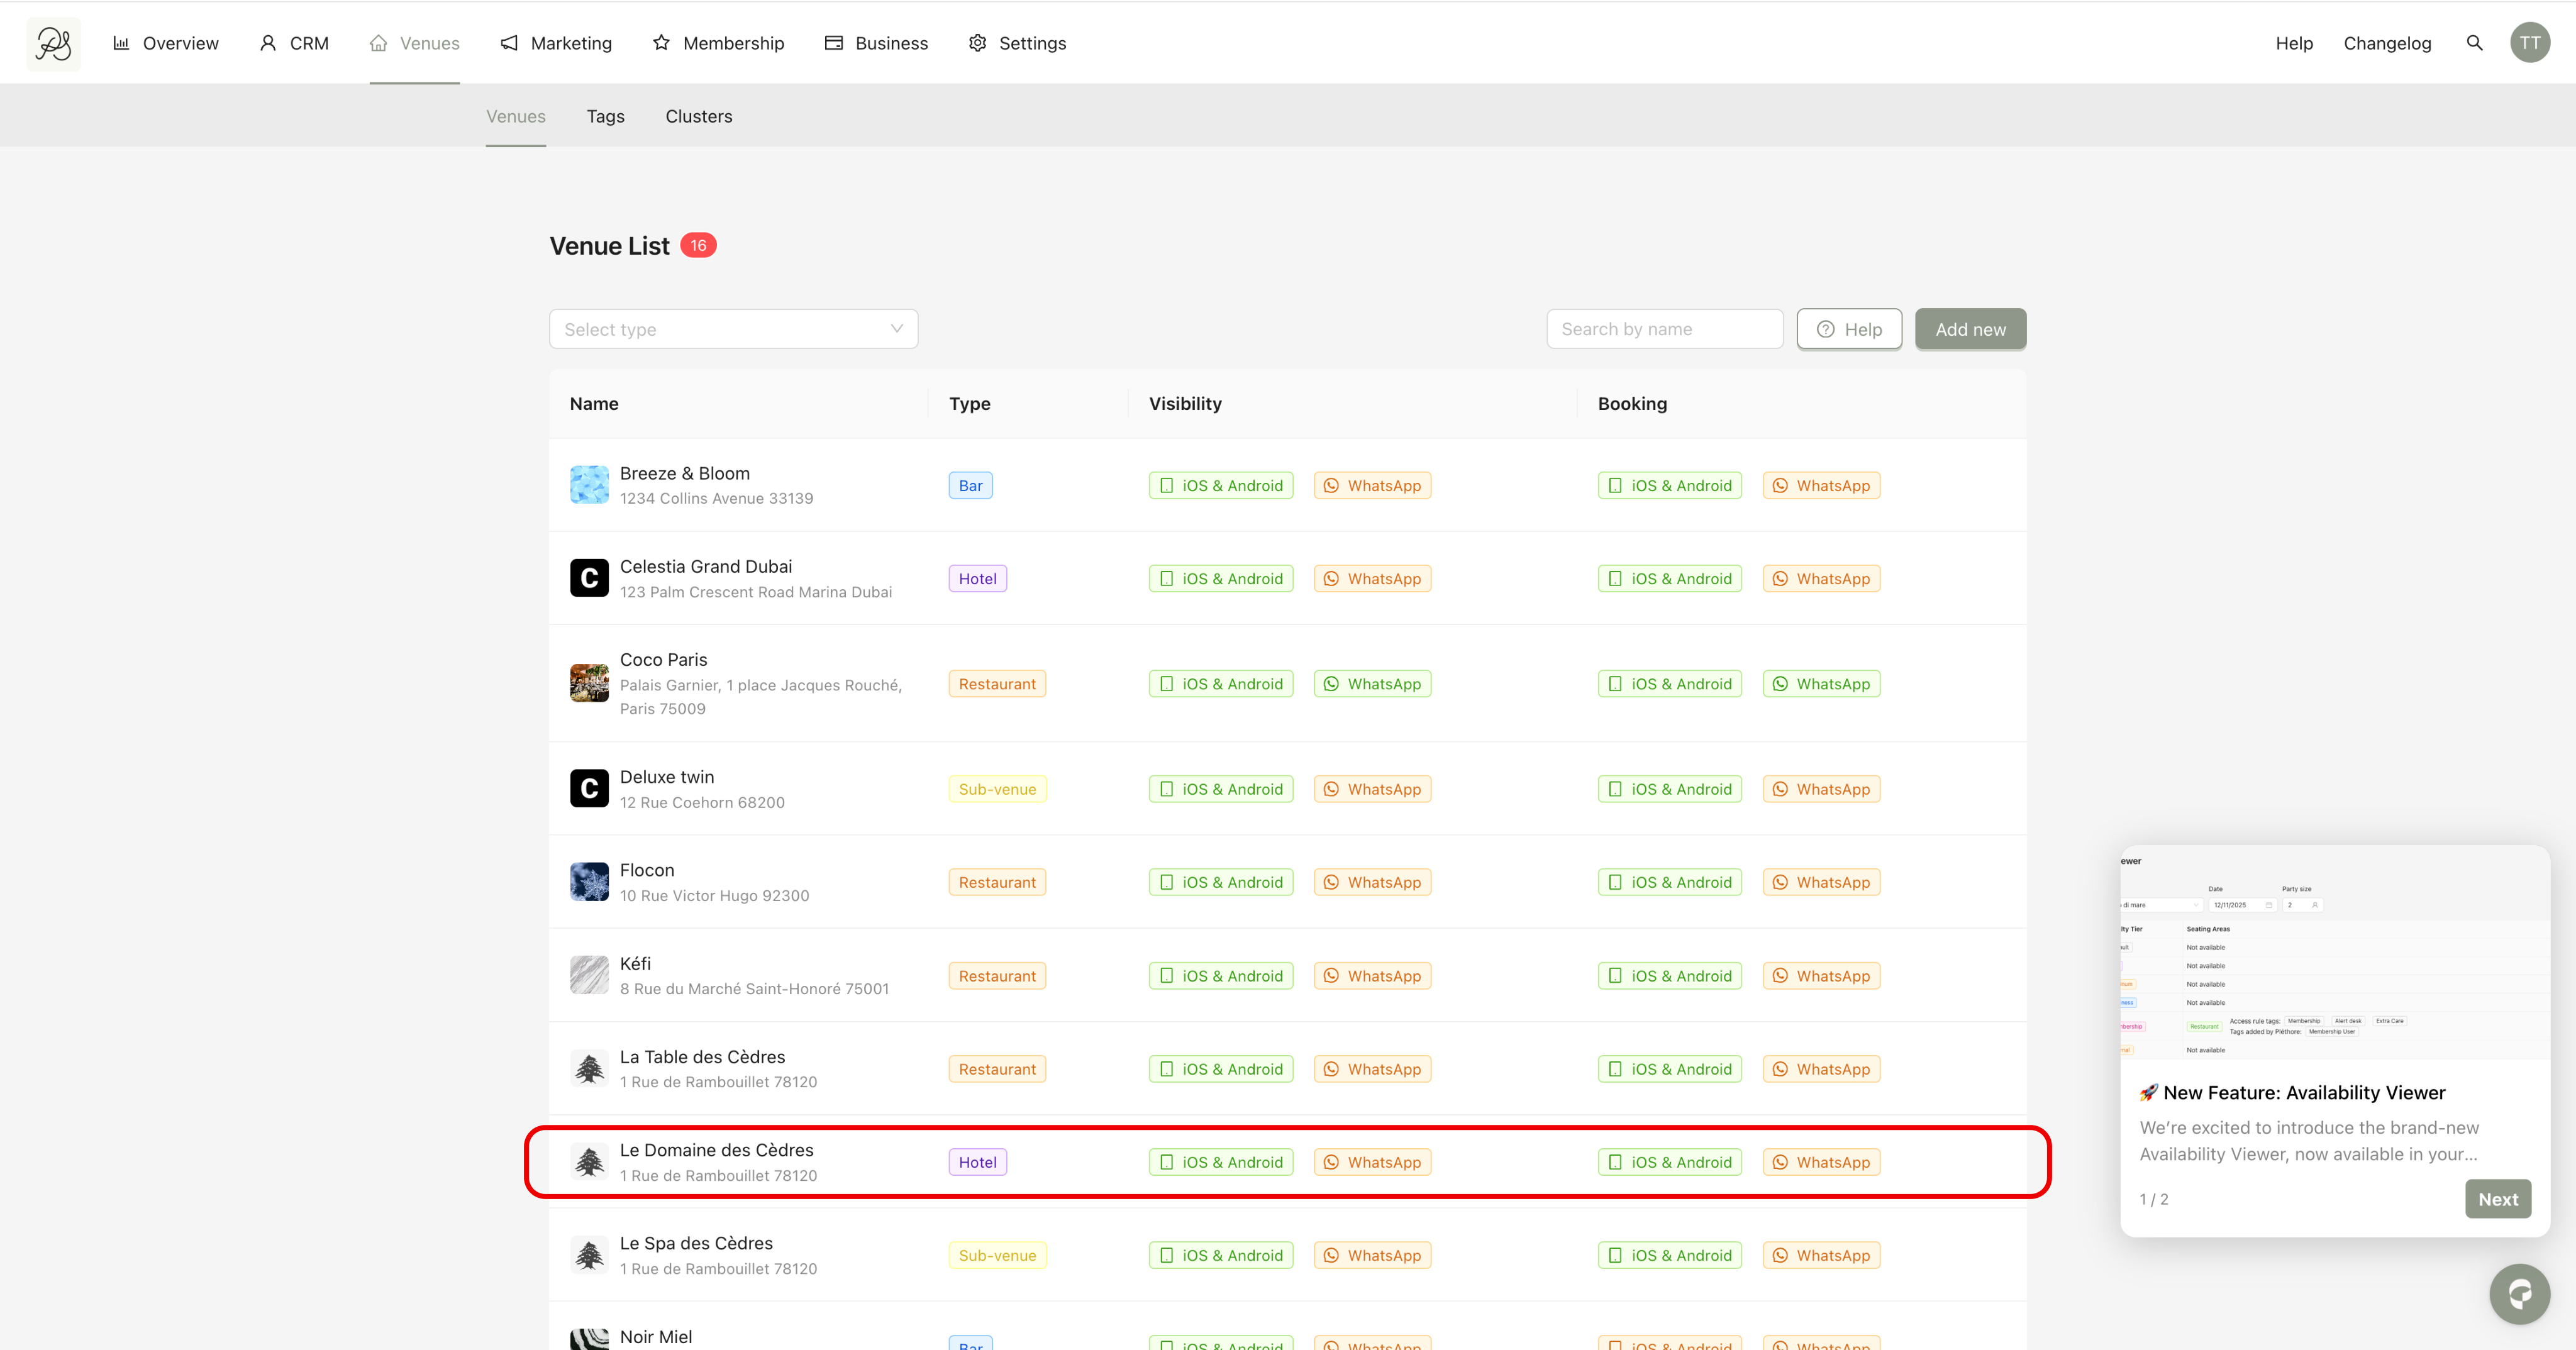Switch to the Clusters tab

[698, 116]
